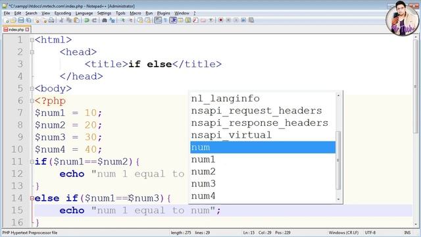Collapse the if block fold on line 11
Image resolution: width=421 pixels, height=237 pixels.
click(32, 162)
